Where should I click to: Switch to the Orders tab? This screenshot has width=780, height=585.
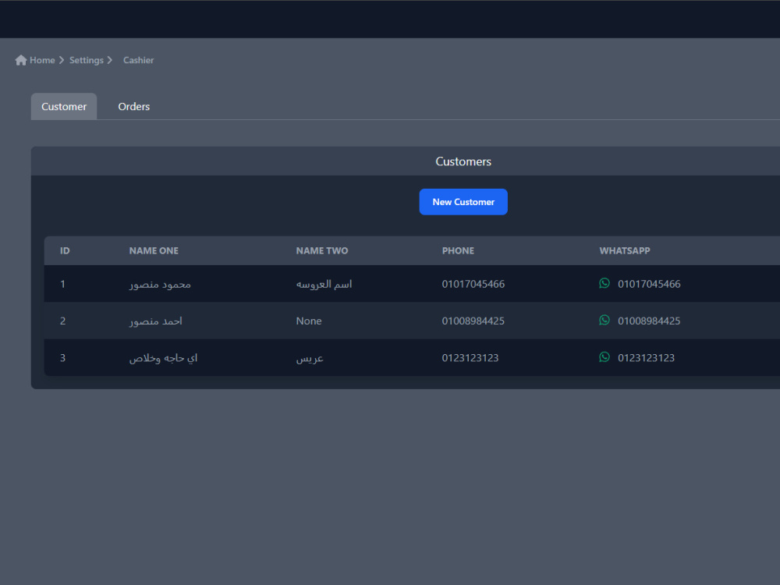pos(134,106)
